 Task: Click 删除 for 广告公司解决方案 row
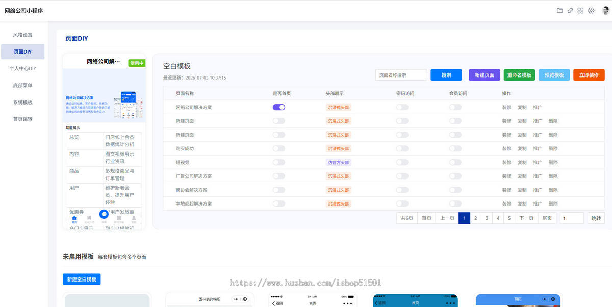(553, 176)
